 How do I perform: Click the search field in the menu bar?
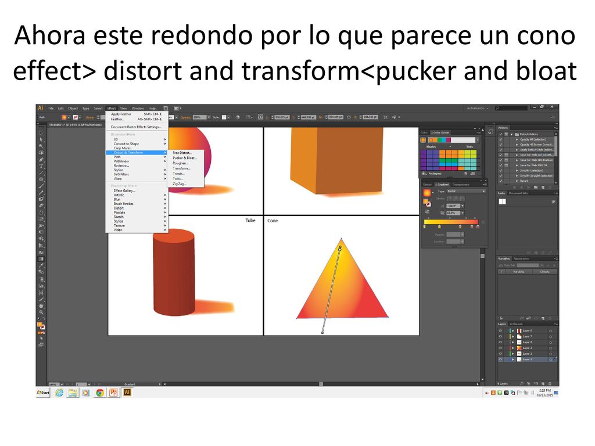tap(511, 109)
